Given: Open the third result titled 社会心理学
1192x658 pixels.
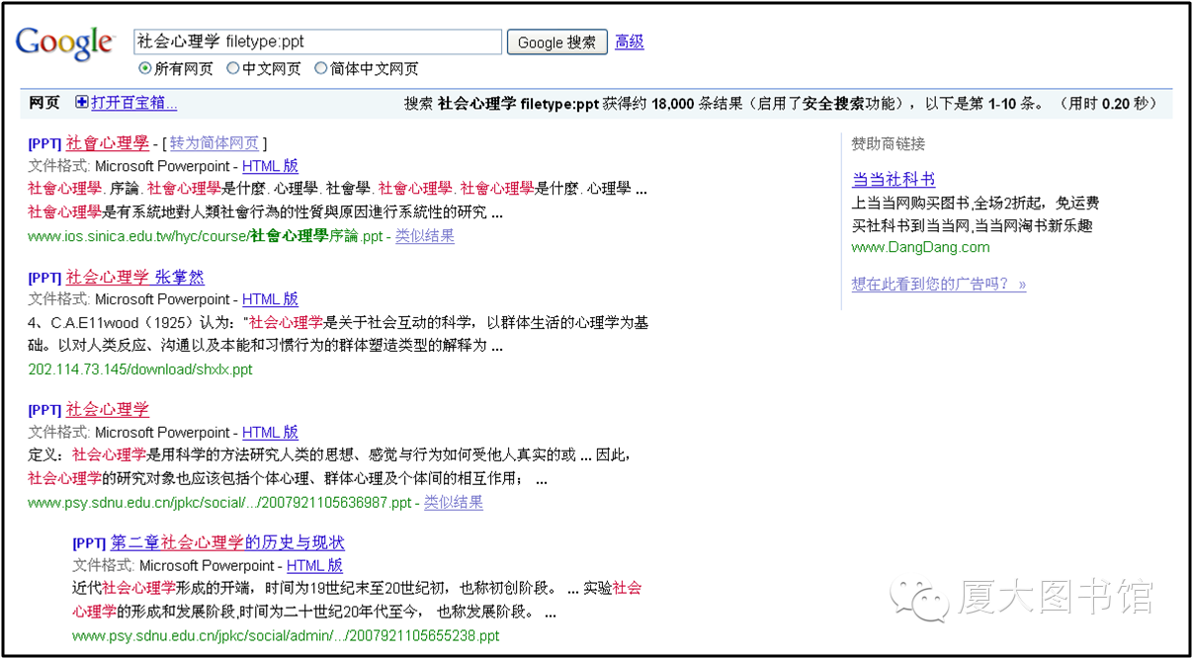Looking at the screenshot, I should tap(108, 409).
